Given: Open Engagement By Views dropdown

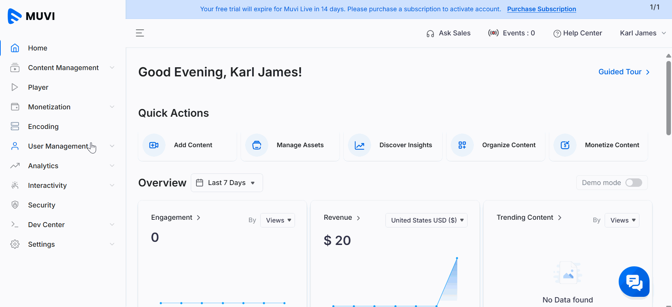Looking at the screenshot, I should coord(277,220).
